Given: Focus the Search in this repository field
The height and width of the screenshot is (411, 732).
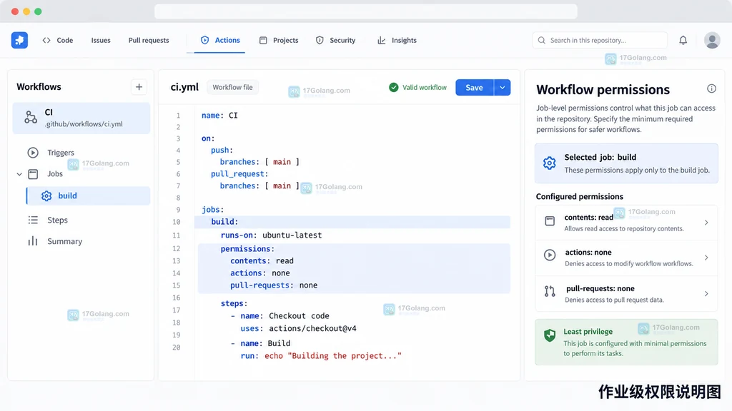Looking at the screenshot, I should pyautogui.click(x=600, y=40).
